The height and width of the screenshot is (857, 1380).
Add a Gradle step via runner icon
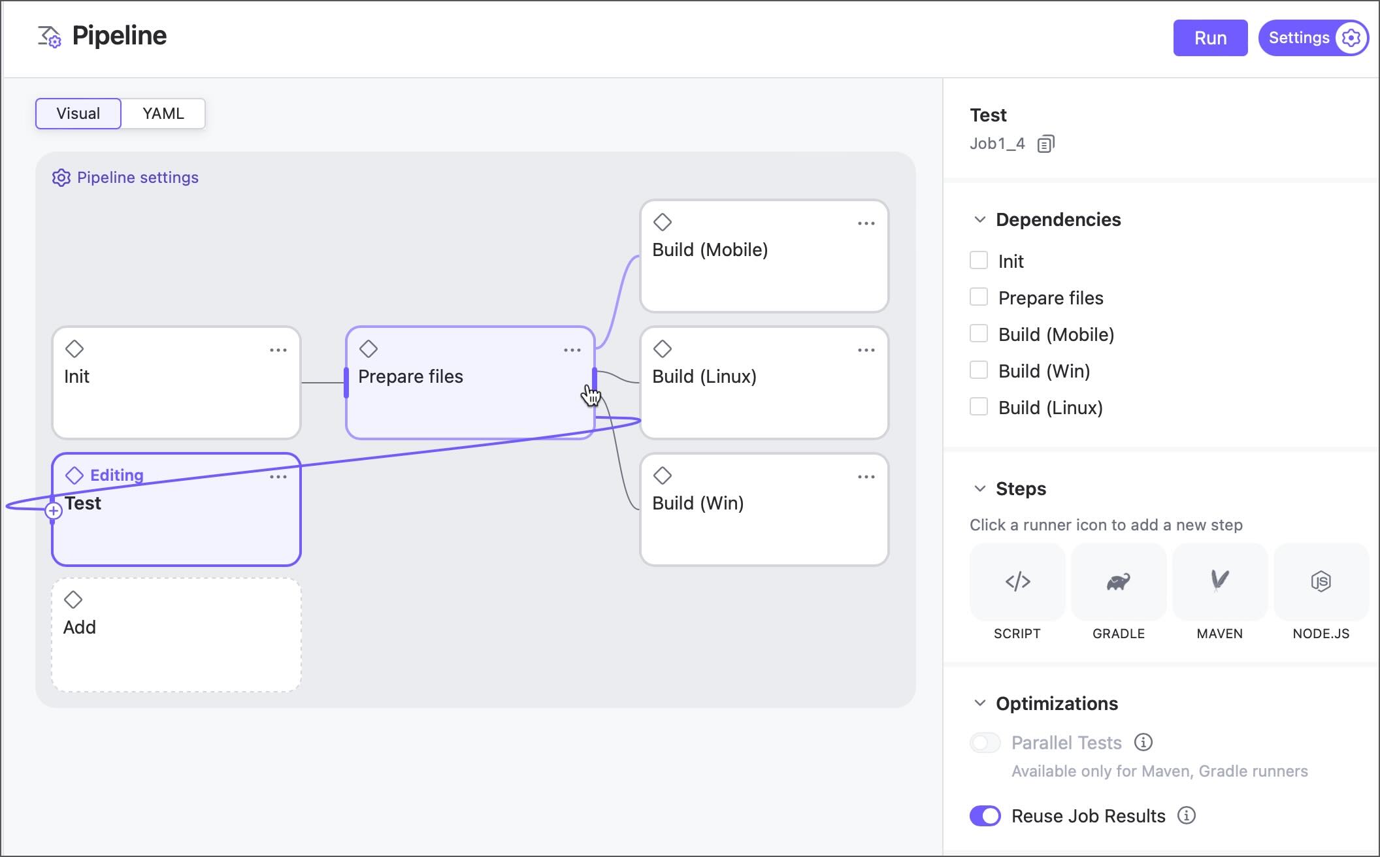[1118, 581]
